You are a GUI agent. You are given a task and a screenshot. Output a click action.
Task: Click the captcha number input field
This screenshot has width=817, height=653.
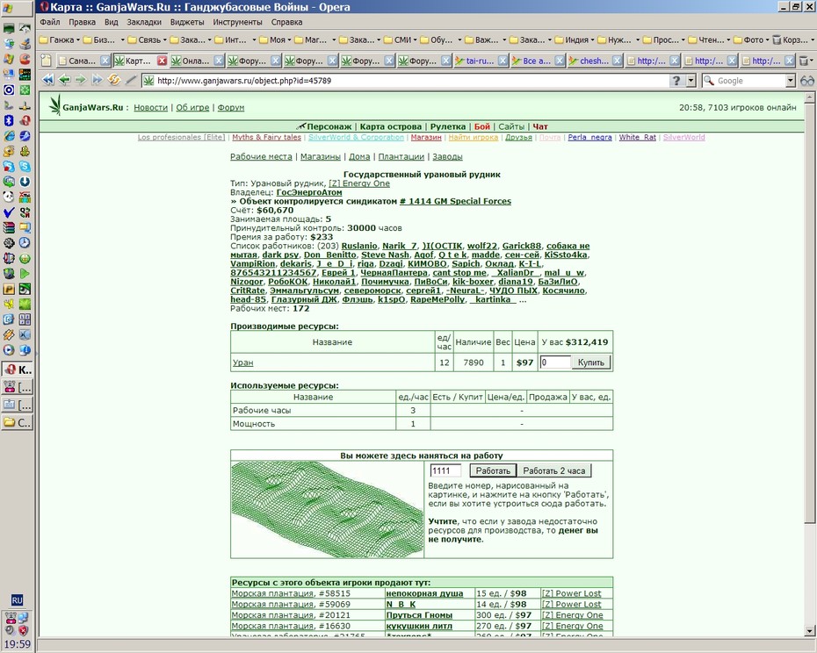[445, 470]
